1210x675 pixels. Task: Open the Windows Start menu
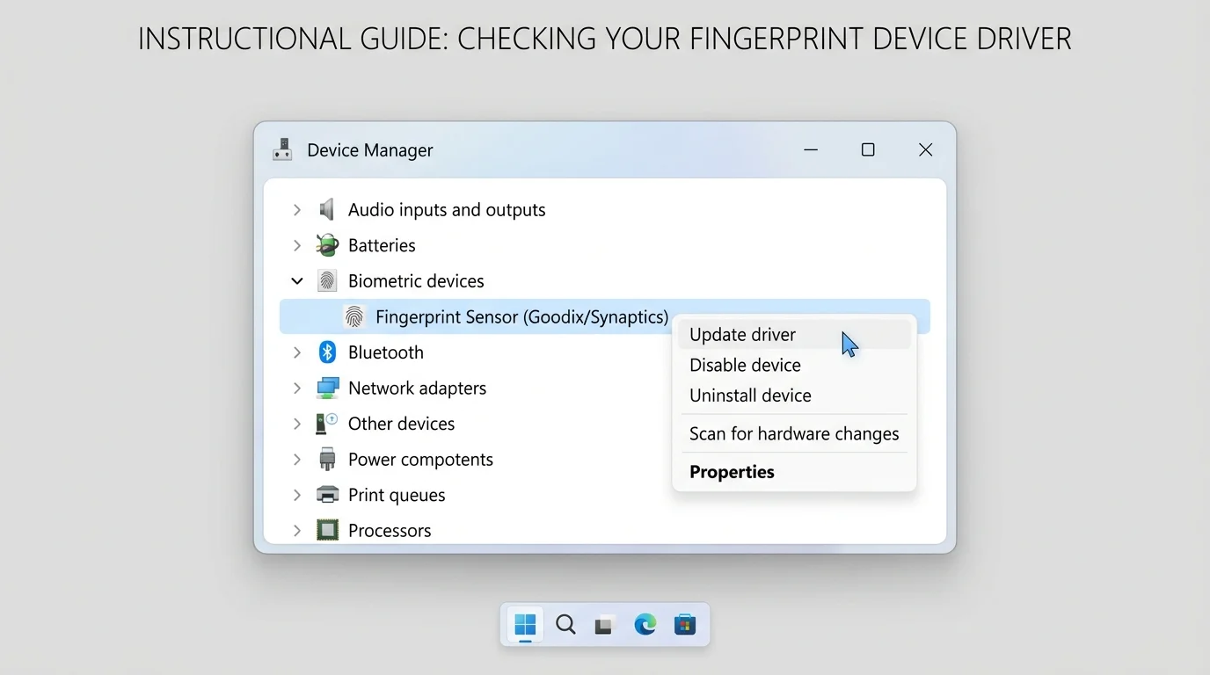[x=525, y=625]
